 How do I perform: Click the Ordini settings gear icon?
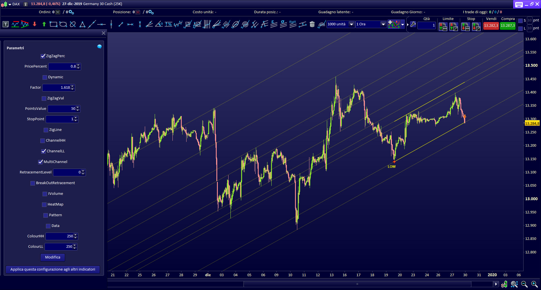click(71, 12)
